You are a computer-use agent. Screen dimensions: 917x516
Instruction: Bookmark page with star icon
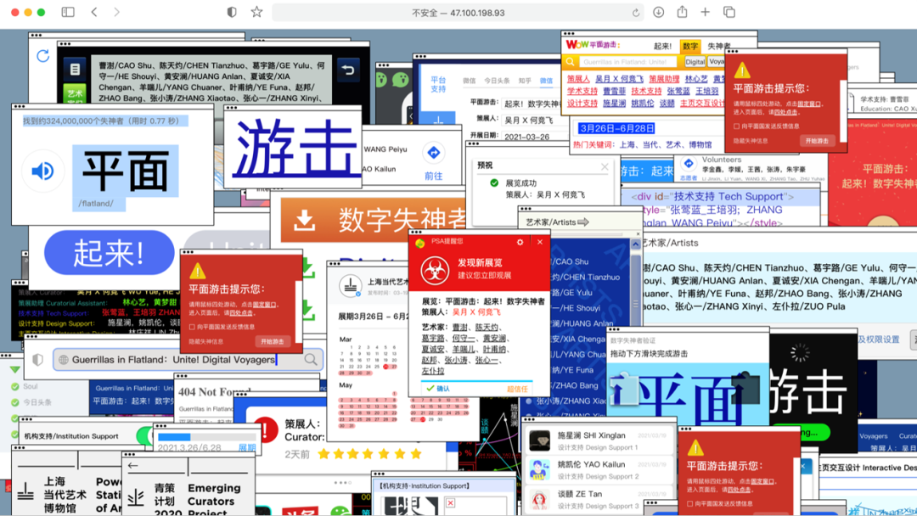256,13
